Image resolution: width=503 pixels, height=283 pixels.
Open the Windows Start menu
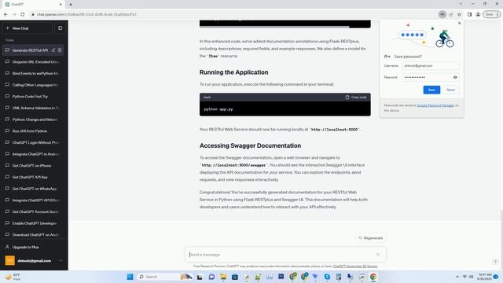(x=130, y=277)
